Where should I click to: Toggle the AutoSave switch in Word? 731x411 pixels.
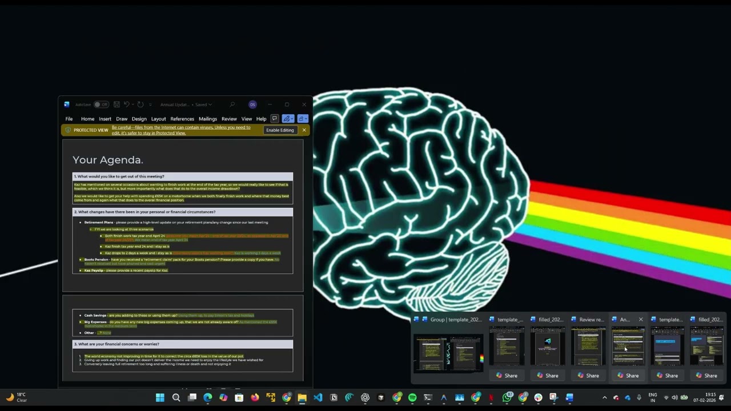101,104
